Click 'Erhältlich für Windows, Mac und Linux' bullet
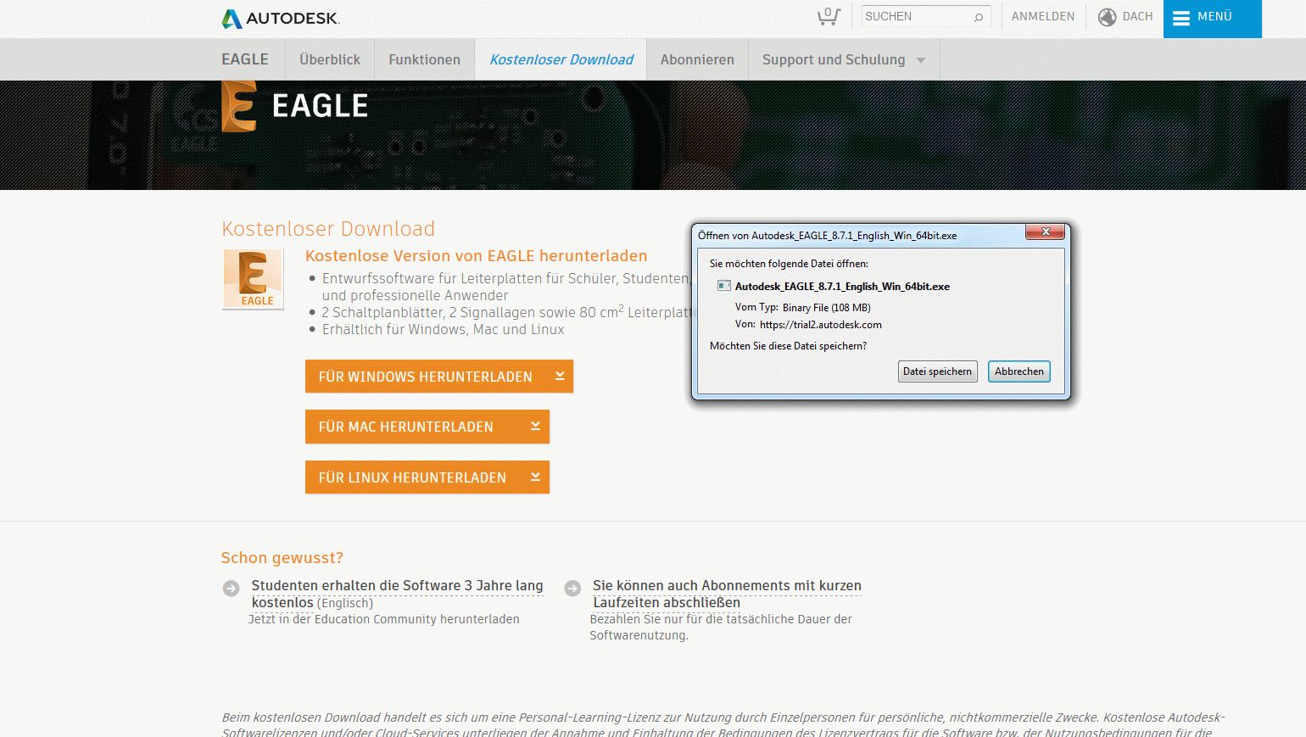Screen dimensions: 1306x737 coord(444,329)
